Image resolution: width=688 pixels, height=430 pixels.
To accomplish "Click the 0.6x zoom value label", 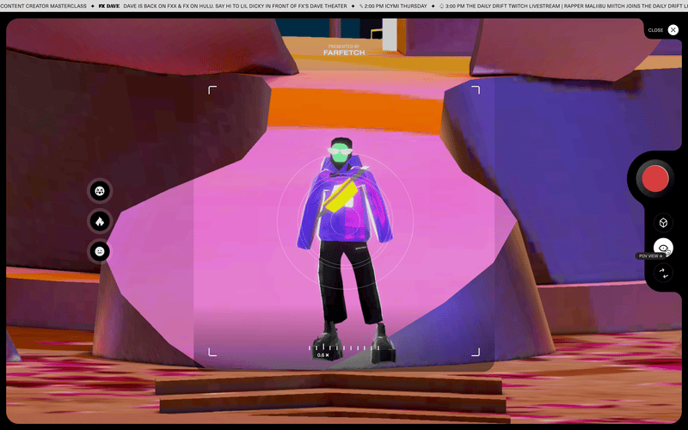I will (x=322, y=355).
